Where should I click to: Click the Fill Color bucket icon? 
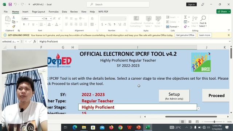49,24
